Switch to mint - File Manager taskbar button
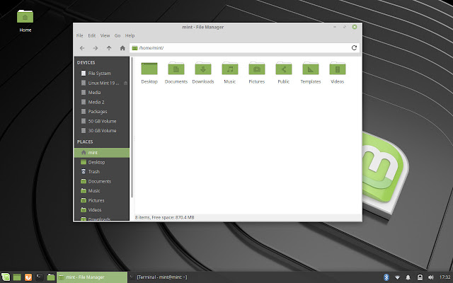Viewport: 453px width, 283px height. point(92,277)
